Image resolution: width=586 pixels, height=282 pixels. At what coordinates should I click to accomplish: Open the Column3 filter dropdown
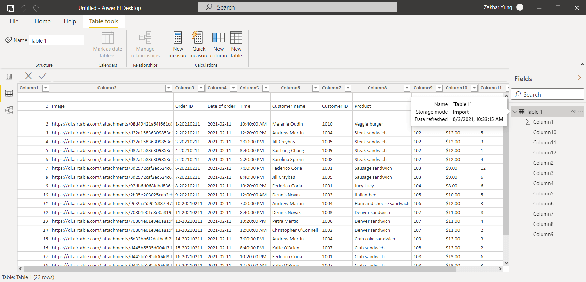tap(201, 88)
